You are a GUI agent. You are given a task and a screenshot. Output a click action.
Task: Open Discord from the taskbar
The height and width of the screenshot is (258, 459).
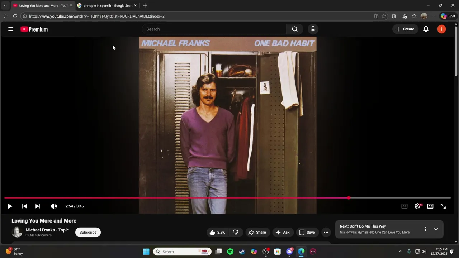tap(289, 252)
